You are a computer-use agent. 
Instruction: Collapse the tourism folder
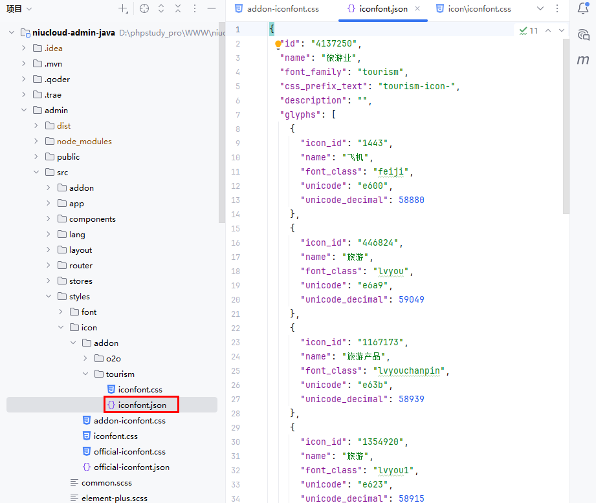86,374
